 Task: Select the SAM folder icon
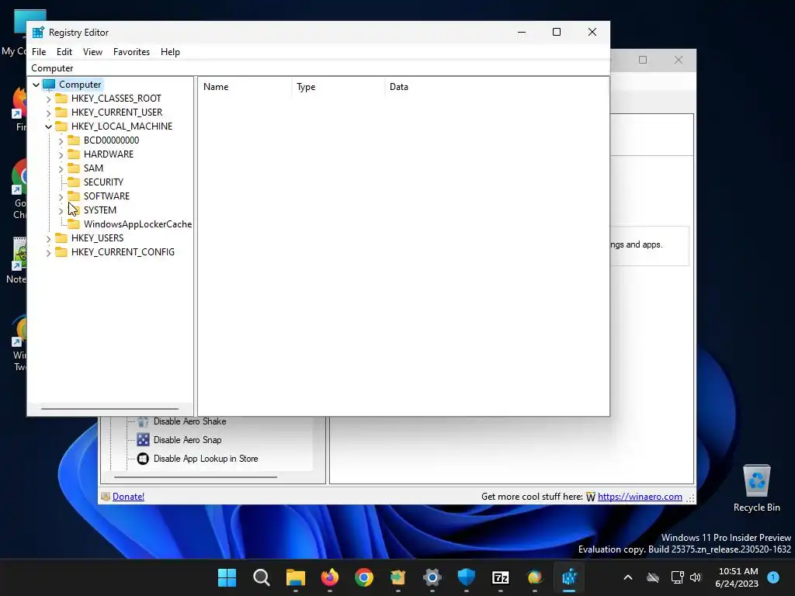coord(74,168)
